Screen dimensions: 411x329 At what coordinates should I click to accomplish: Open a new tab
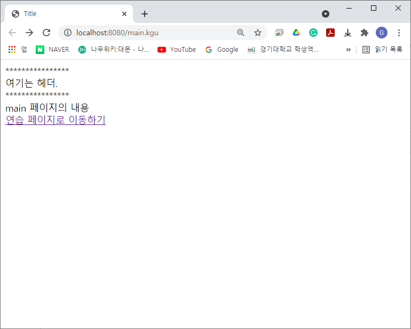coord(145,14)
